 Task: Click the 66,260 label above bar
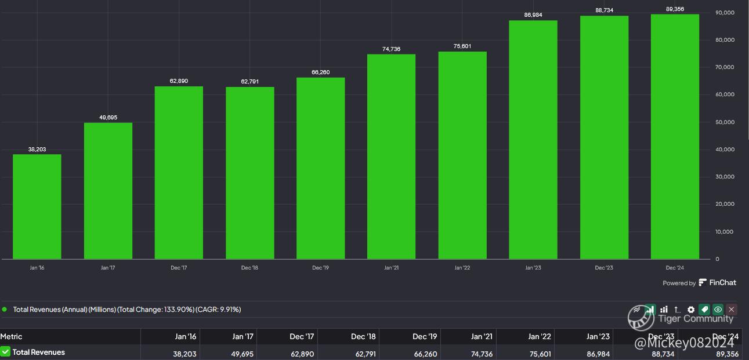321,72
